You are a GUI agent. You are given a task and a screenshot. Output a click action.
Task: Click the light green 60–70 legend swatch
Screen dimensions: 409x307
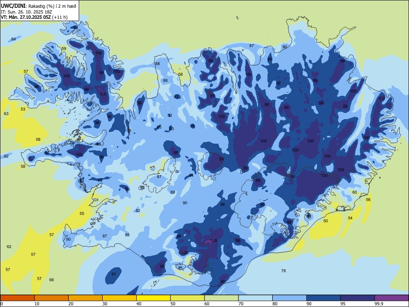coord(221,298)
